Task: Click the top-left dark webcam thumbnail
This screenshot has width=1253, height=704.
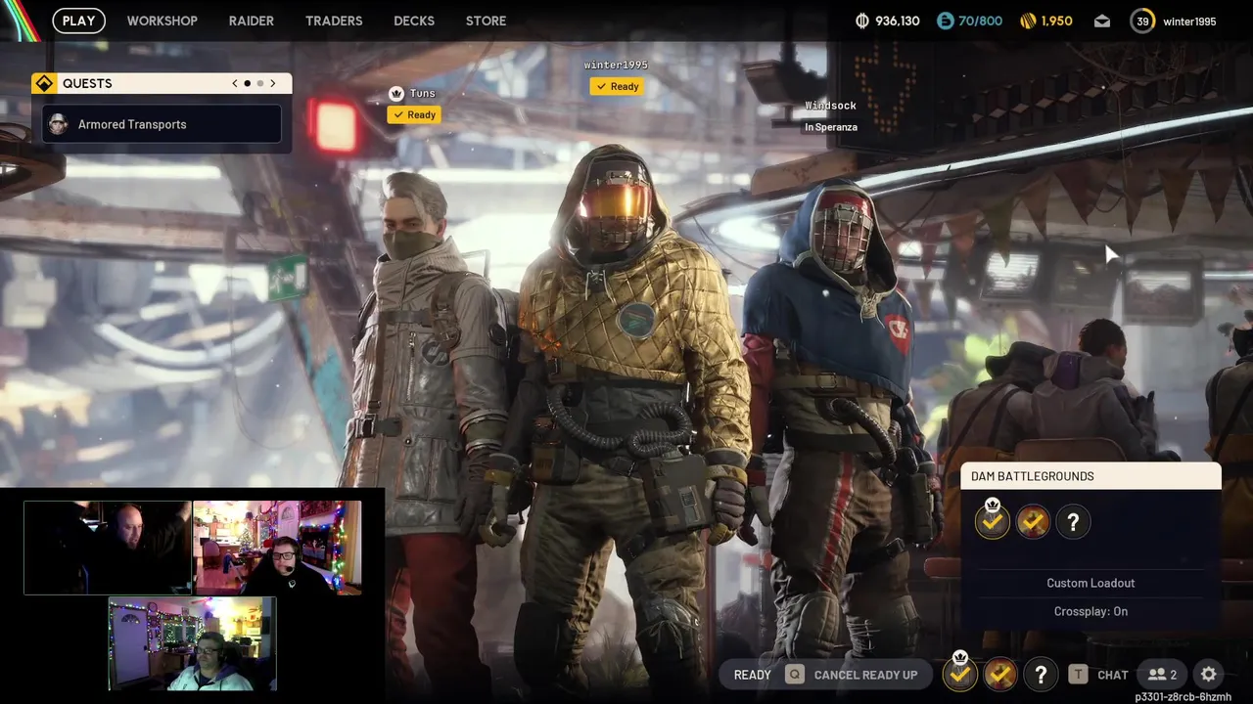Action: coord(108,548)
